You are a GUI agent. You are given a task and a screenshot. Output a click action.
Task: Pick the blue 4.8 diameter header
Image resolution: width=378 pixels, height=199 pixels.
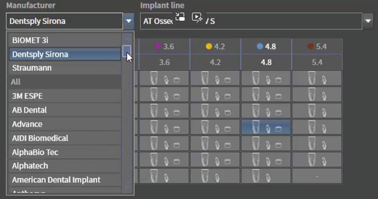point(266,46)
